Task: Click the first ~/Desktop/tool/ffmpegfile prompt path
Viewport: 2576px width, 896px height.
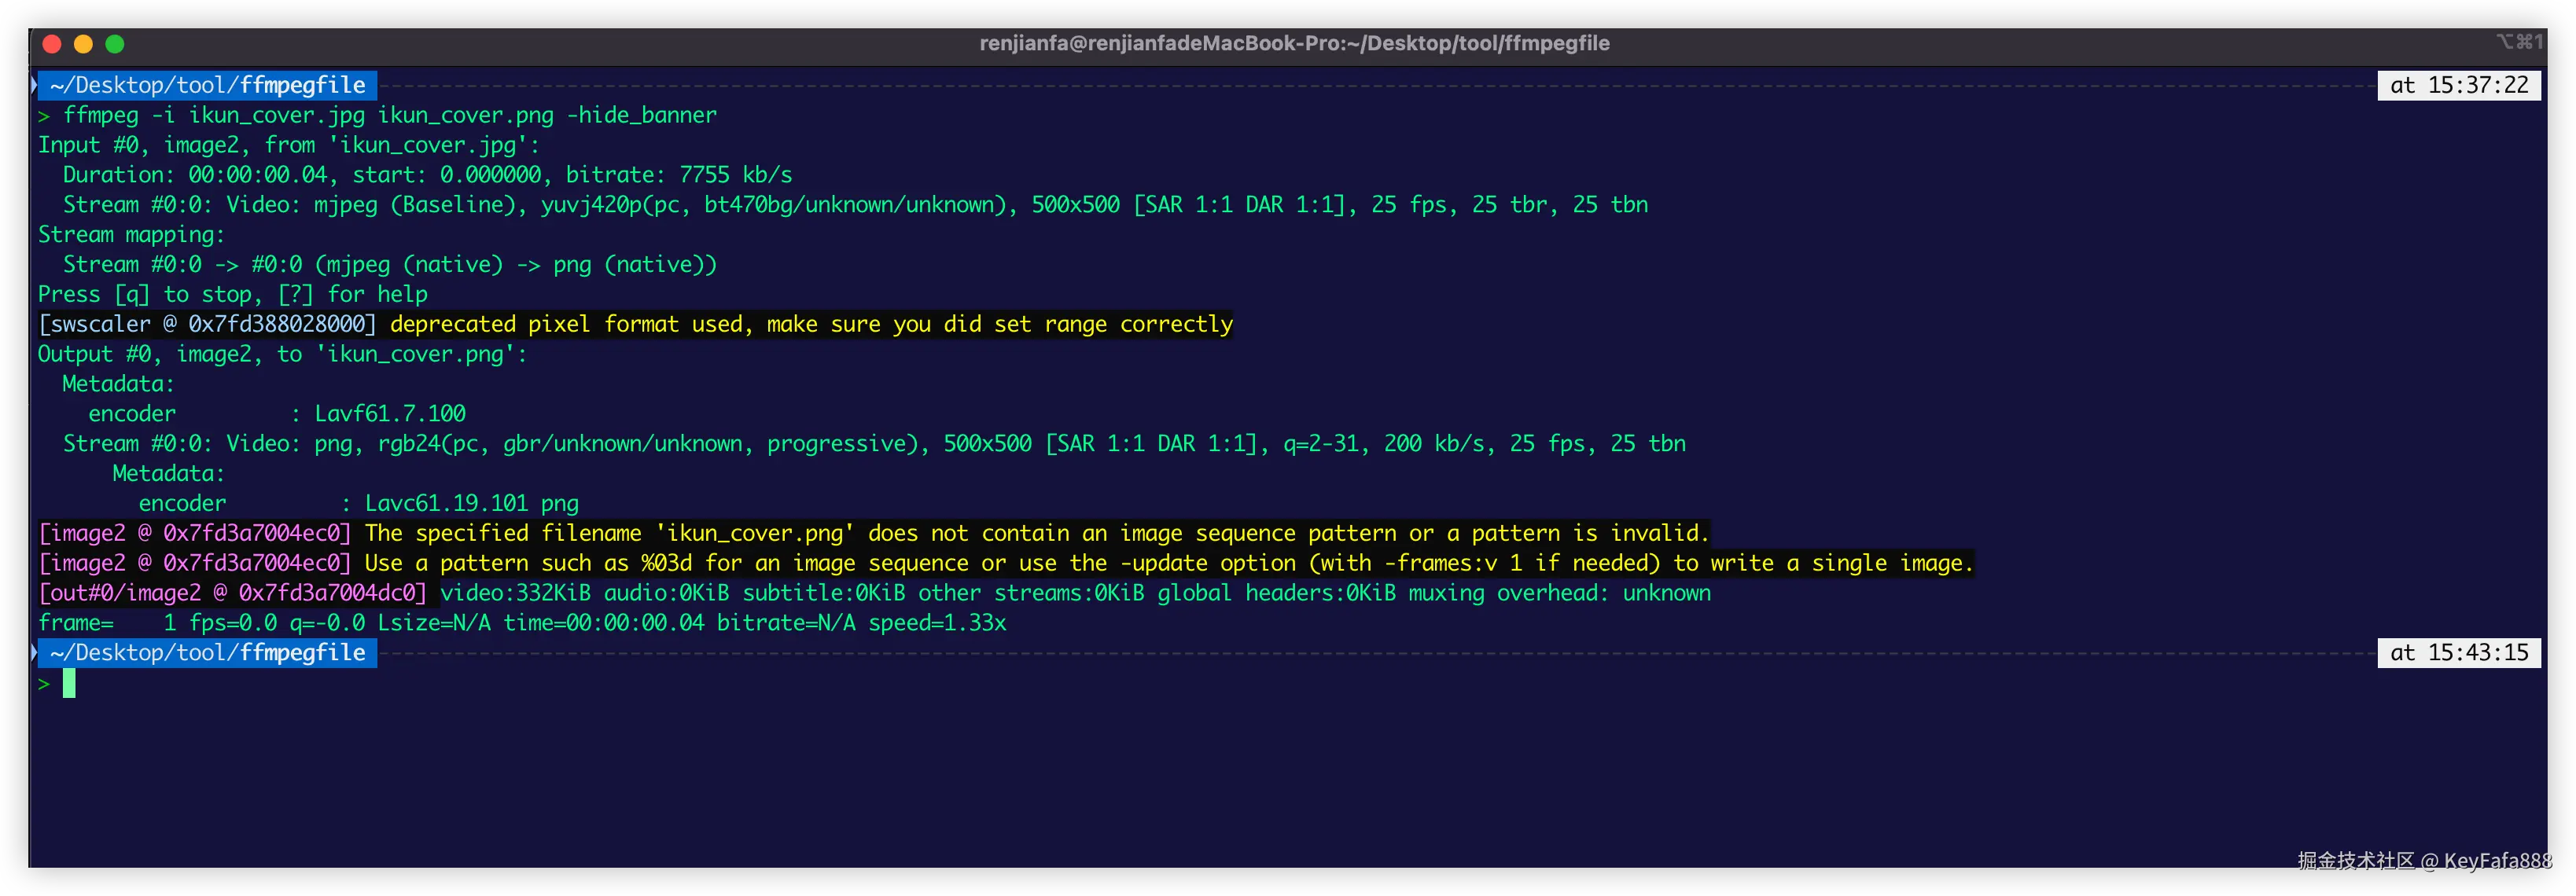Action: 207,86
